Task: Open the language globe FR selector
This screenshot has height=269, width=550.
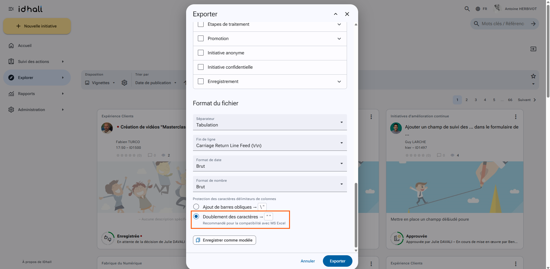Action: [x=481, y=9]
